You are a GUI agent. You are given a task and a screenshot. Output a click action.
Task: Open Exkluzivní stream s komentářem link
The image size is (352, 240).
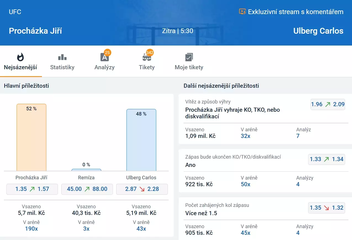pyautogui.click(x=295, y=12)
